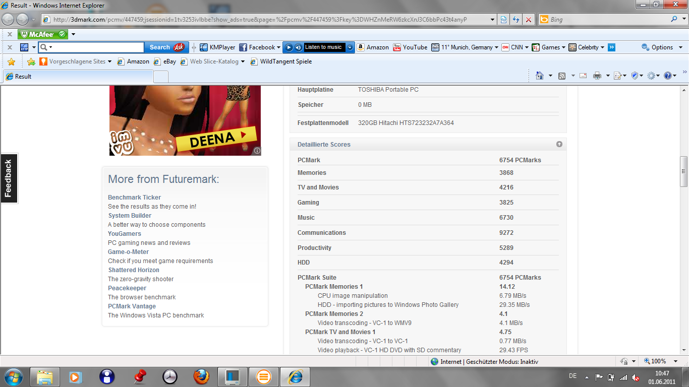
Task: Open the KMPlayer toolbar link
Action: 217,47
